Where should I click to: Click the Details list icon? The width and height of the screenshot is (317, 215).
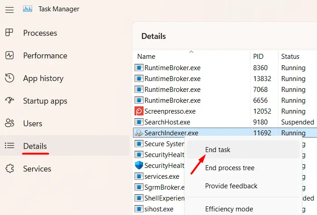point(10,145)
